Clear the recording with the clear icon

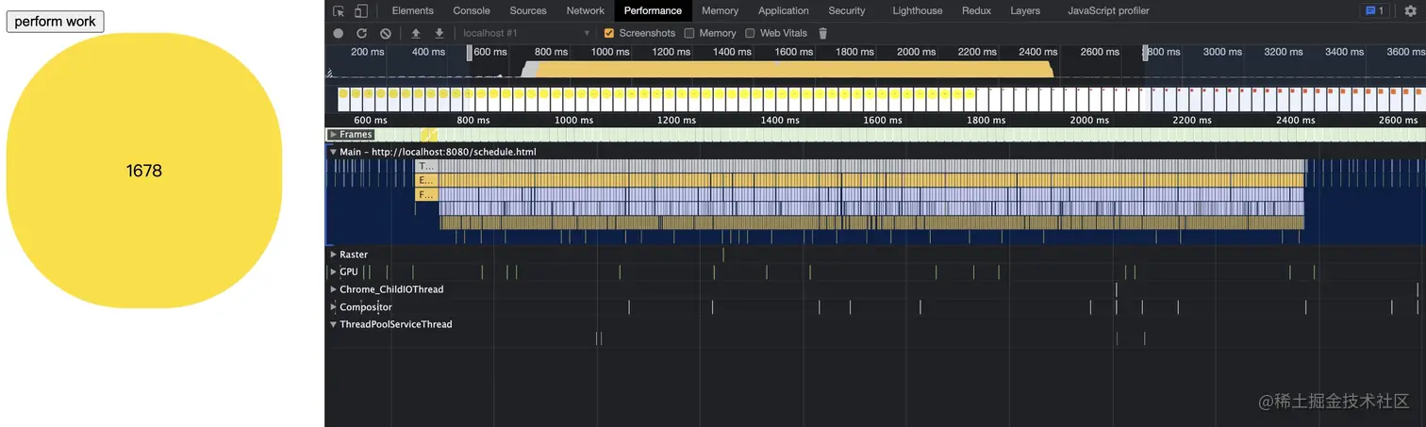(x=386, y=33)
